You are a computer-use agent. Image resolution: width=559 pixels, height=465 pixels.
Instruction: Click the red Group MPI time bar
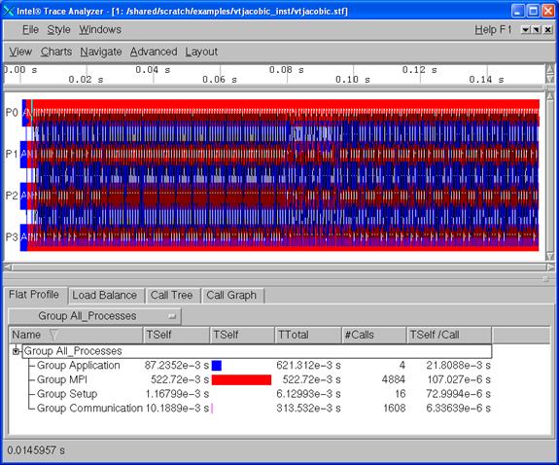point(241,379)
